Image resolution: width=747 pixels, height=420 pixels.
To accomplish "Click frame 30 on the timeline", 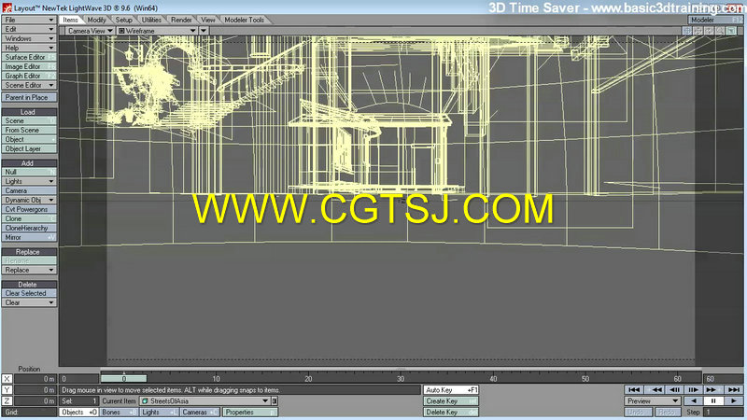I will (x=401, y=379).
